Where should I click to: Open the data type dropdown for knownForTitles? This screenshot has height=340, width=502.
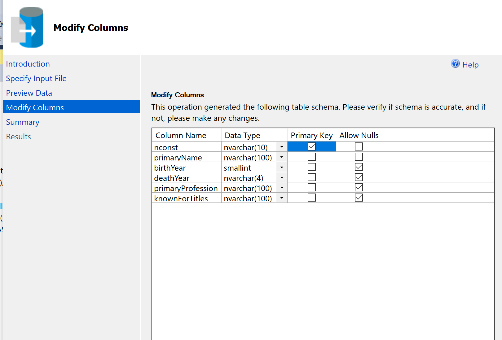pyautogui.click(x=282, y=198)
